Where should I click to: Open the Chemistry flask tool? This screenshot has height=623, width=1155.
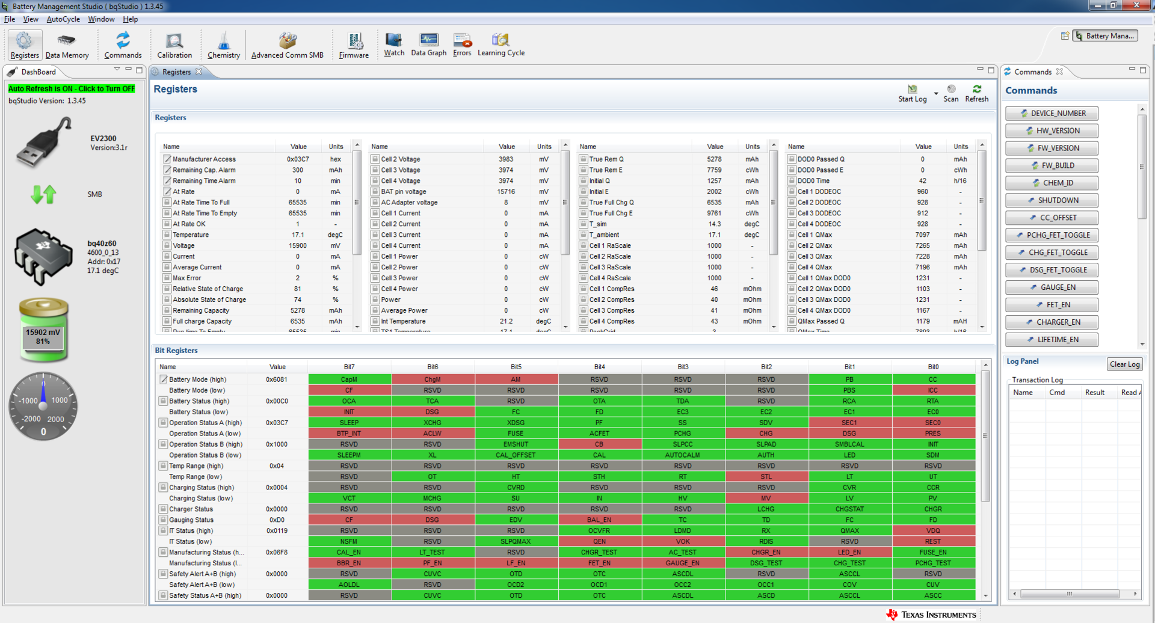point(224,45)
